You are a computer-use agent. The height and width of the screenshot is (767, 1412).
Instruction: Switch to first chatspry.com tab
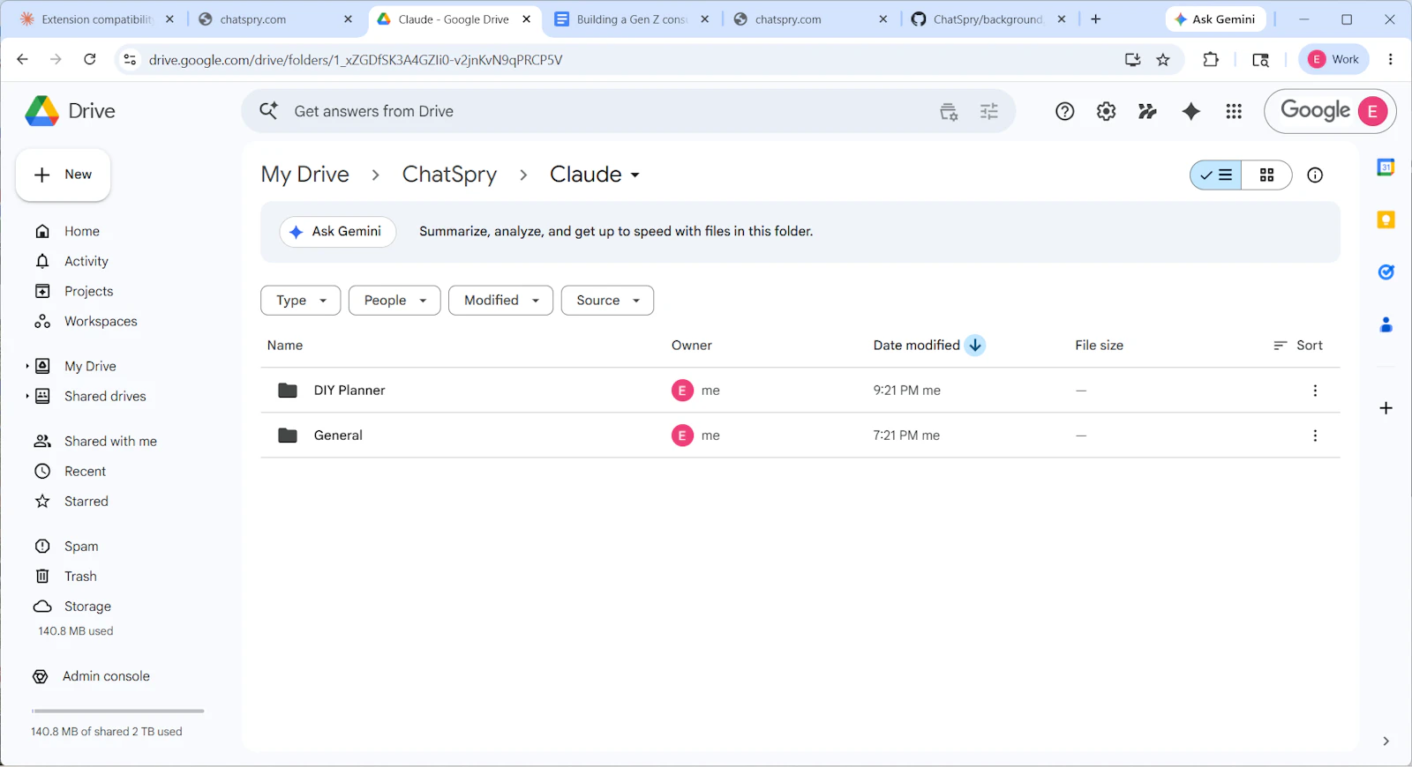(x=276, y=19)
